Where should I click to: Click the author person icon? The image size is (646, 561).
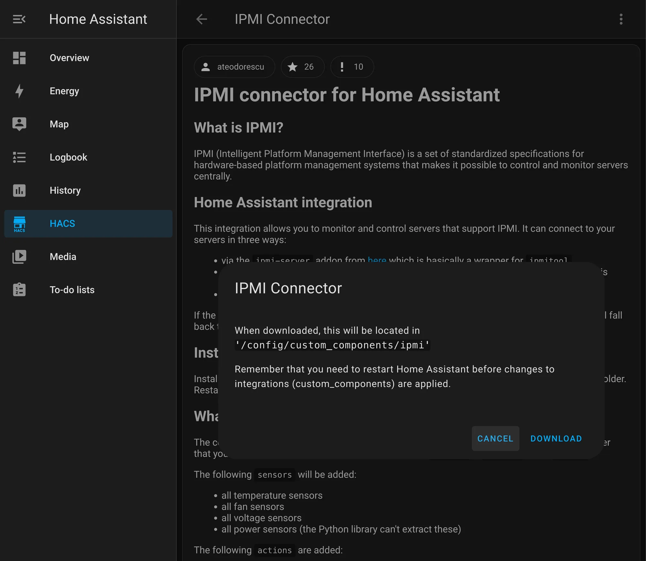coord(205,67)
